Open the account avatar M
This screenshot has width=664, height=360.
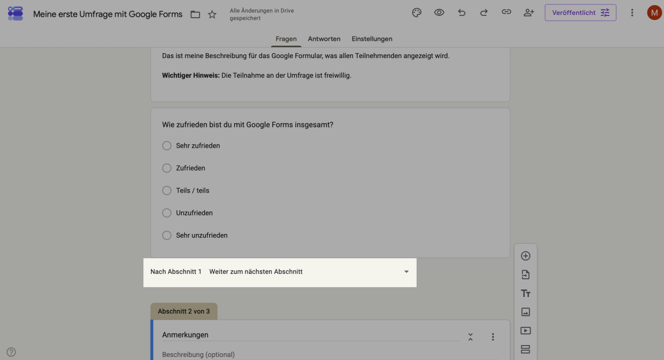[x=655, y=13]
